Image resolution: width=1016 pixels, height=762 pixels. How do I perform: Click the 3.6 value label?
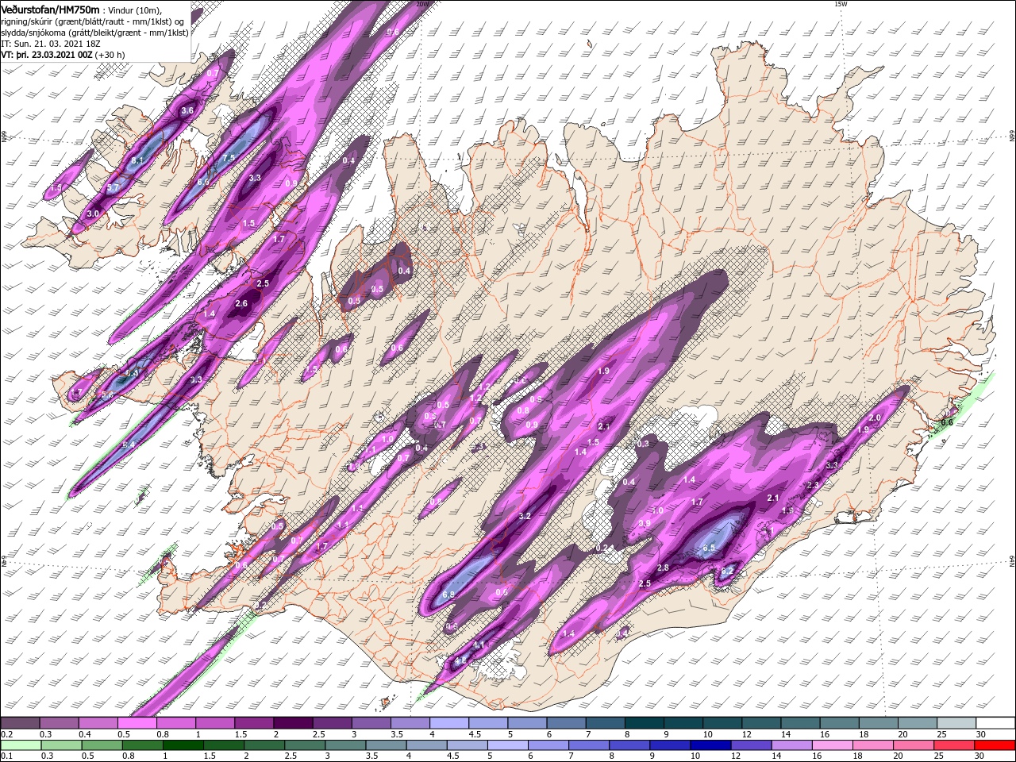click(x=187, y=110)
